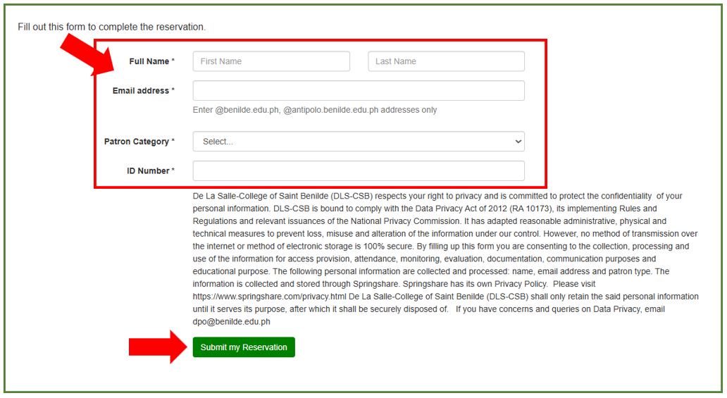Click the dpo@benilde.edu.ph email address

click(231, 322)
